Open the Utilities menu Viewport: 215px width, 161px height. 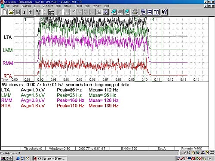point(68,6)
